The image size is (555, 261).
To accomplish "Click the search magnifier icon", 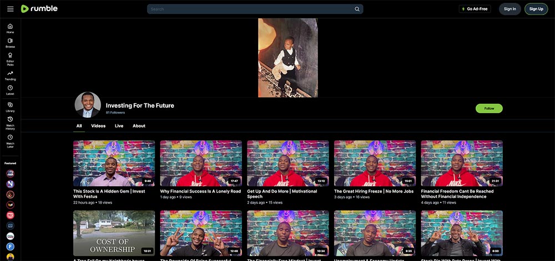I will coord(357,9).
